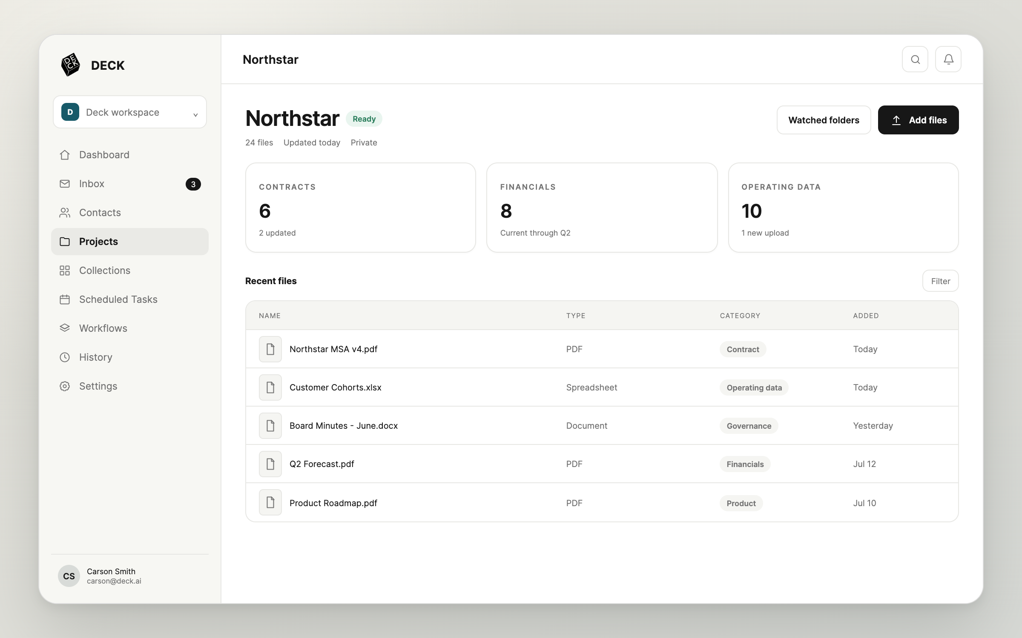Click the Projects folder icon
The image size is (1022, 638).
click(65, 242)
